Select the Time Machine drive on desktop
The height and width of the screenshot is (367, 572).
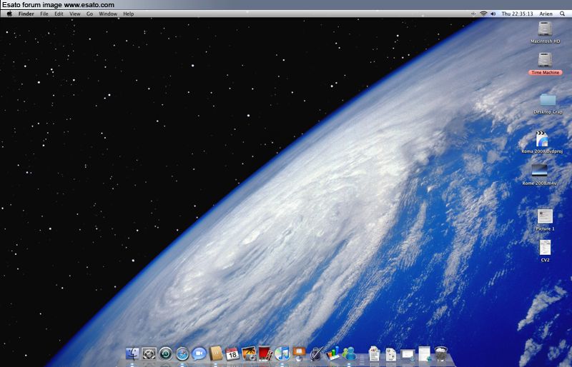click(545, 64)
